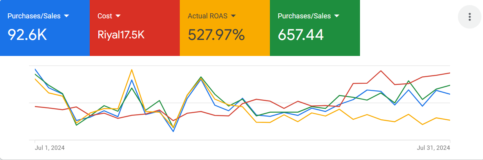The height and width of the screenshot is (160, 483).
Task: Click the Cost label in red card
Action: pyautogui.click(x=105, y=16)
